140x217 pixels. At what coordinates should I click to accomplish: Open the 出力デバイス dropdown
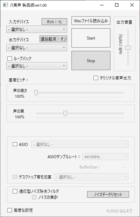37,48
